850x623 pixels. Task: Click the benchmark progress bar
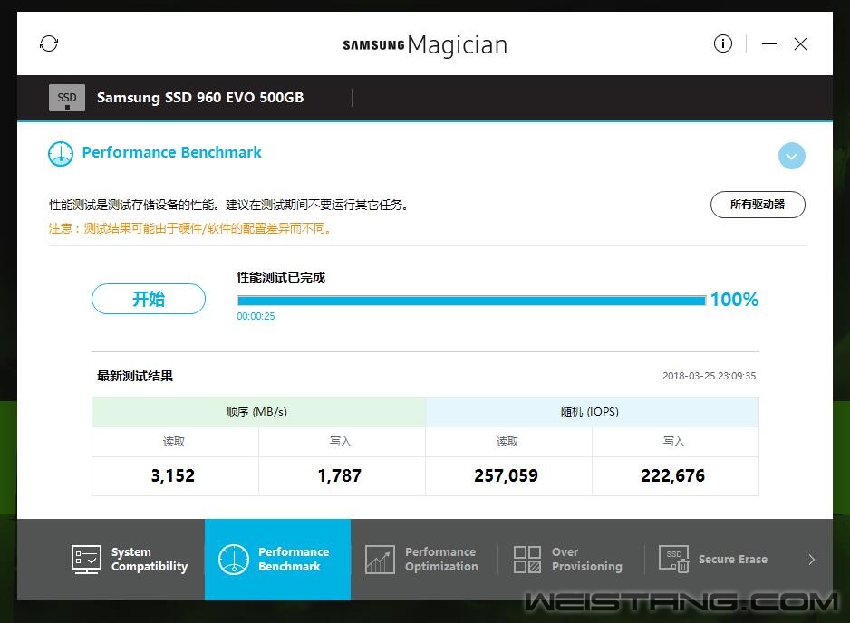tap(471, 300)
